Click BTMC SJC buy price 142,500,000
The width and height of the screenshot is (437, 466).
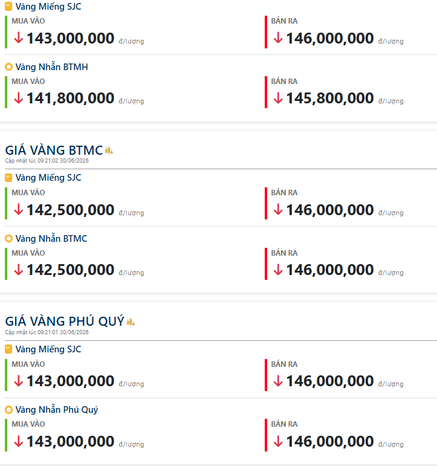71,210
